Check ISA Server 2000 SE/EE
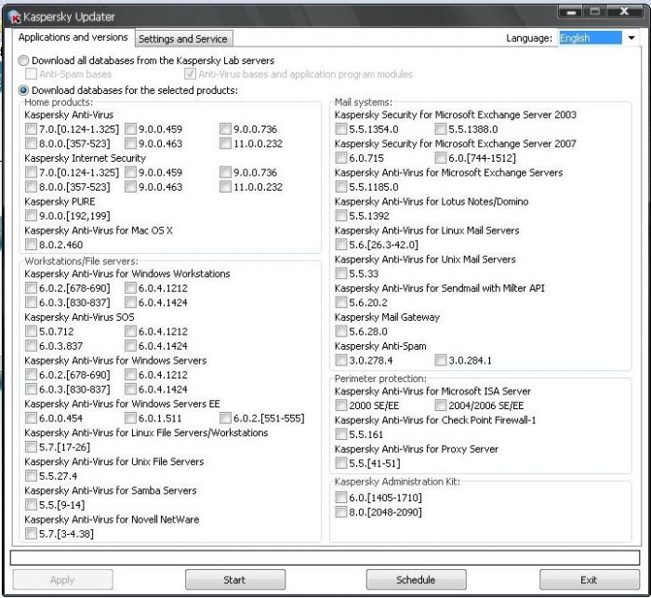Viewport: 651px width, 598px height. pos(341,405)
